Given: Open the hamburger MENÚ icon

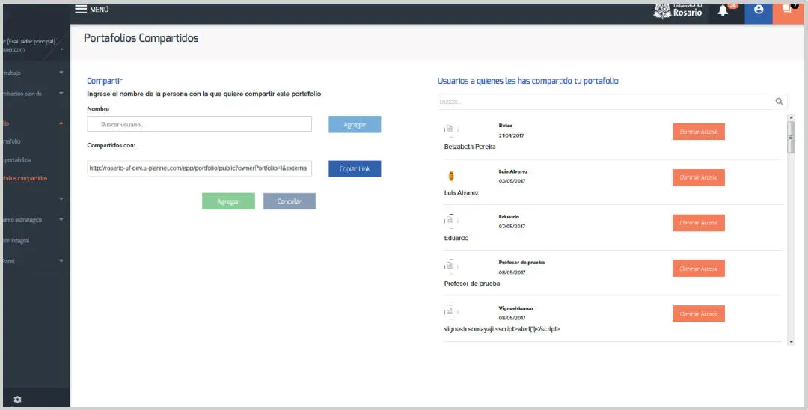Looking at the screenshot, I should pos(81,9).
